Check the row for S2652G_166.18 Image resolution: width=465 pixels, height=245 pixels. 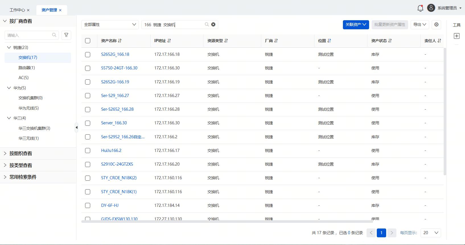[88, 55]
